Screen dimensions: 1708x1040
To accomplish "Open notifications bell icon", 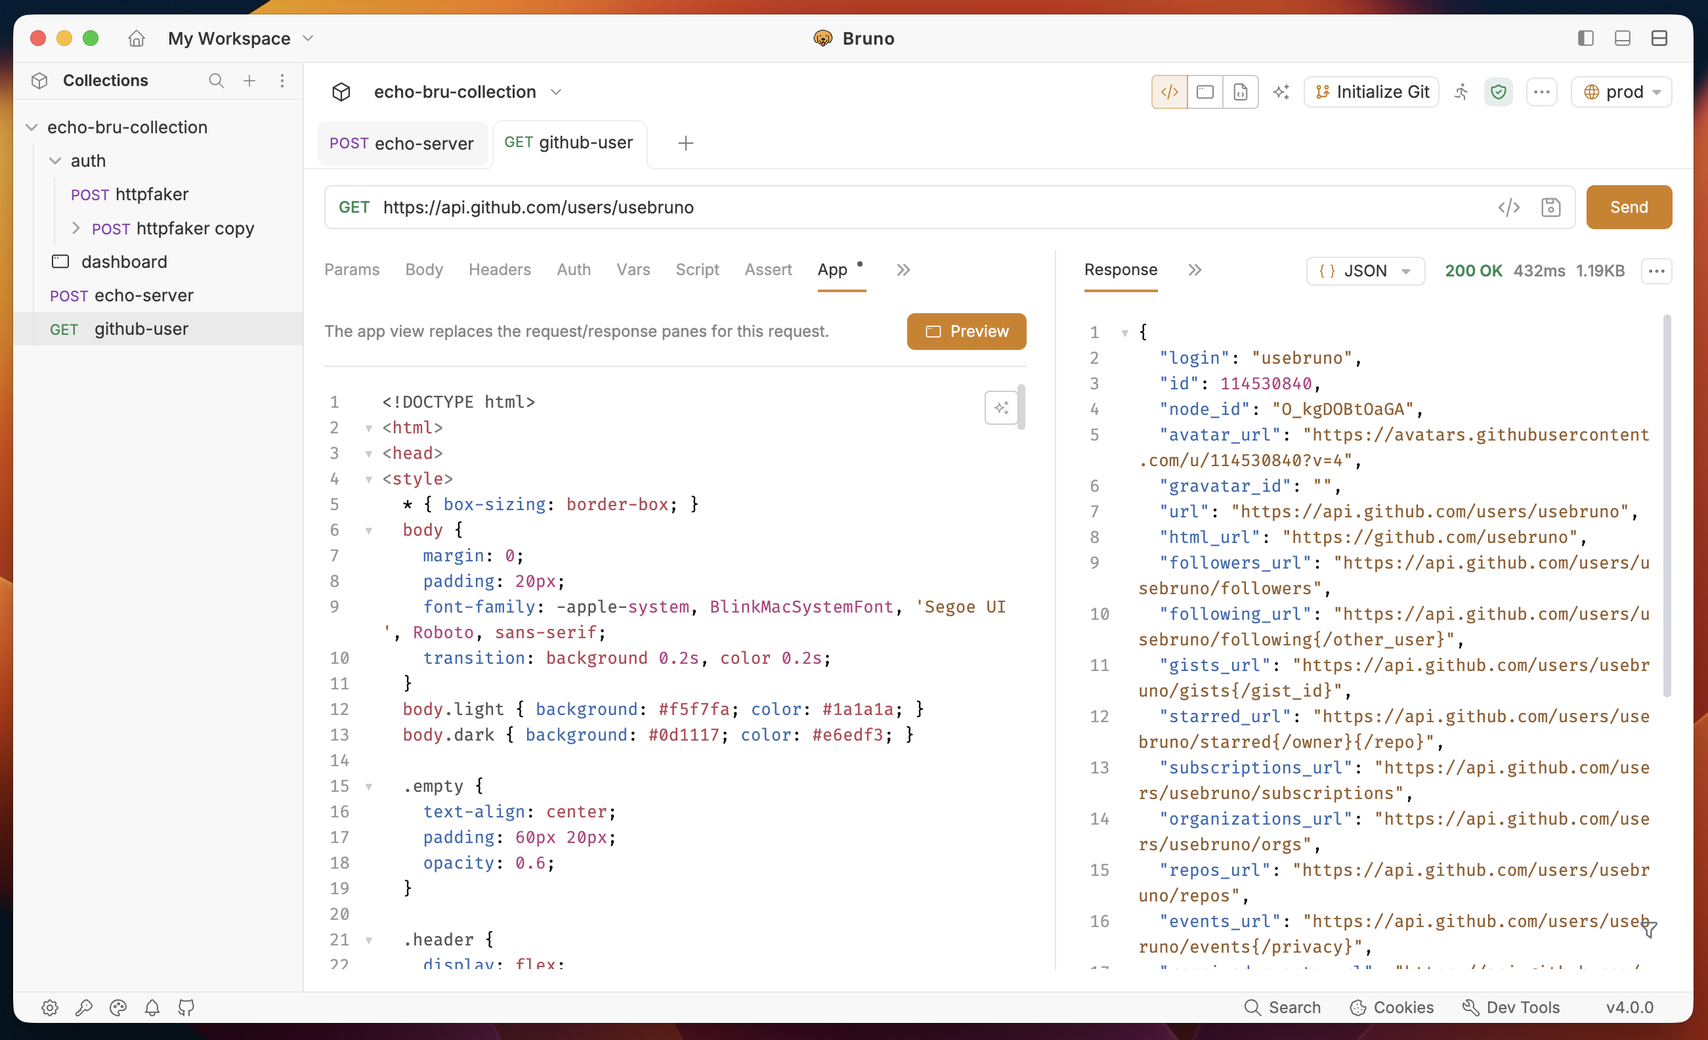I will (152, 1007).
